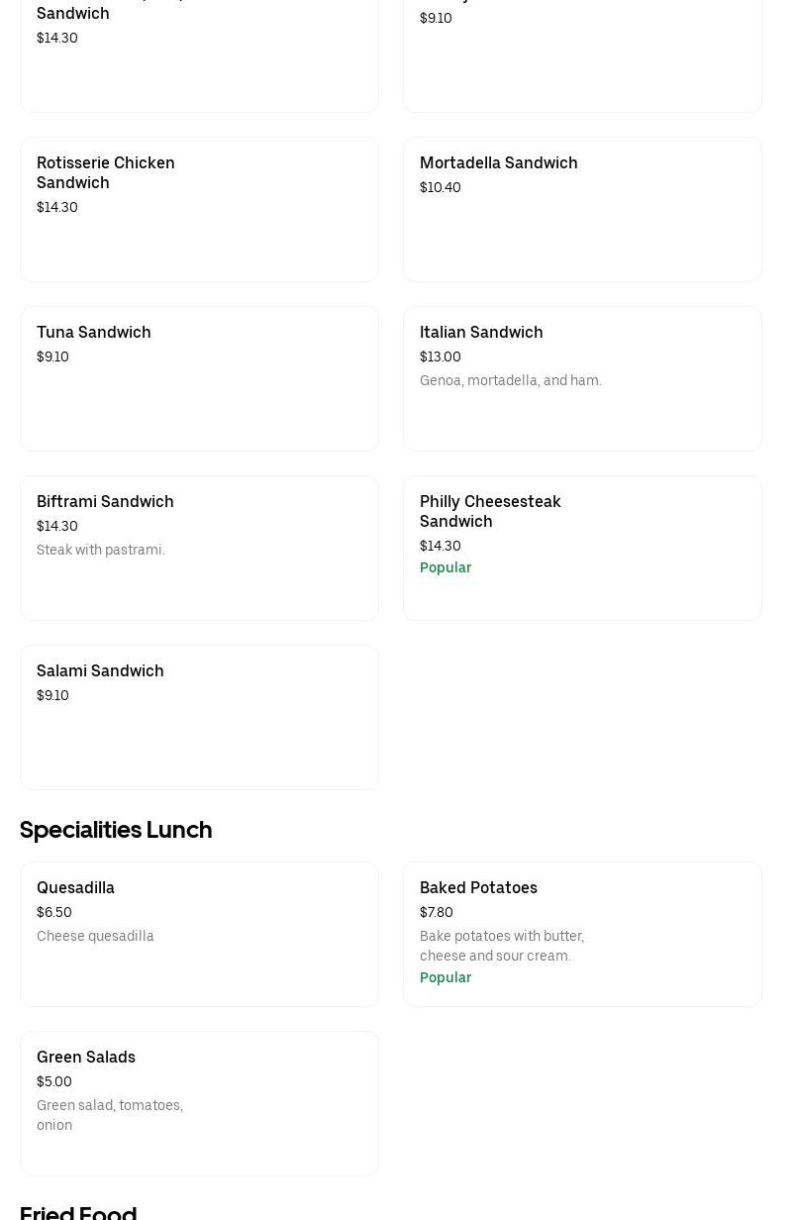The width and height of the screenshot is (796, 1220).
Task: Click the $10.40 Mortadella Sandwich price
Action: [x=441, y=187]
